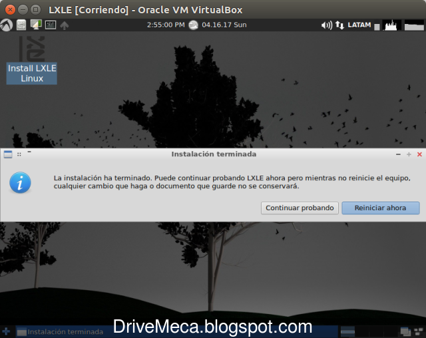This screenshot has width=426, height=338.
Task: Launch the file manager from the top panel
Action: point(21,25)
